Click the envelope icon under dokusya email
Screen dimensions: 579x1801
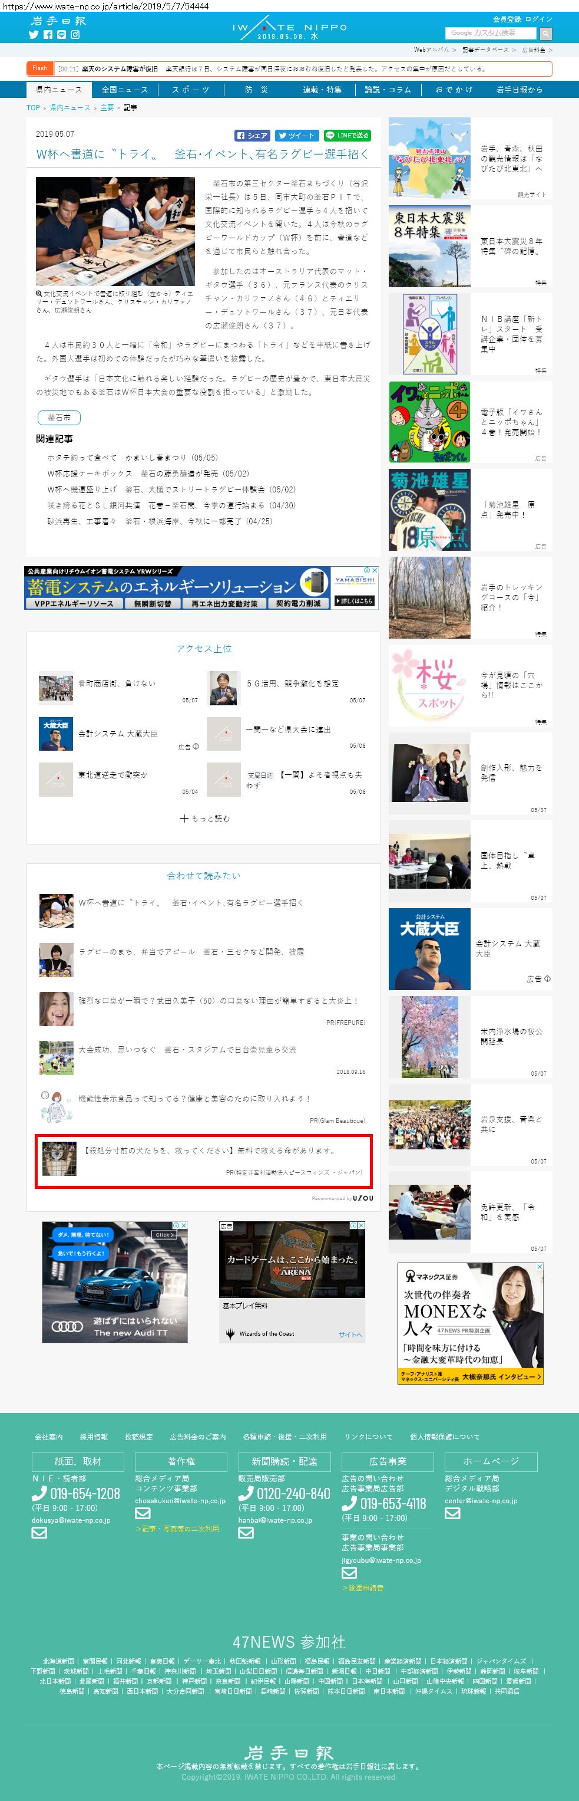[39, 1533]
